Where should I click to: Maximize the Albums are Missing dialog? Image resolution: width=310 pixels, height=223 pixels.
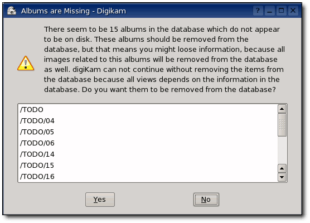(281, 11)
